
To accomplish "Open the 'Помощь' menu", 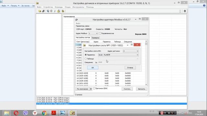I will tap(90, 7).
